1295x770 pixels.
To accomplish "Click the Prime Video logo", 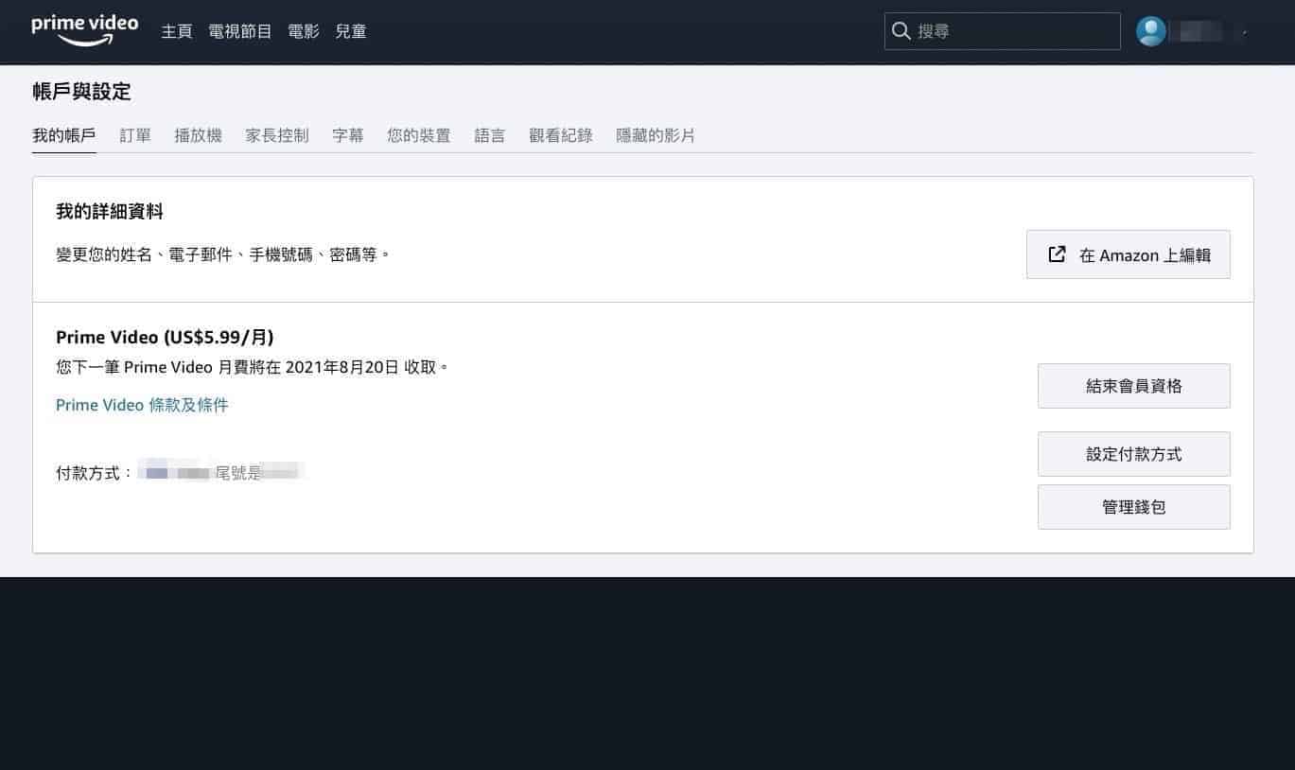I will click(x=85, y=30).
